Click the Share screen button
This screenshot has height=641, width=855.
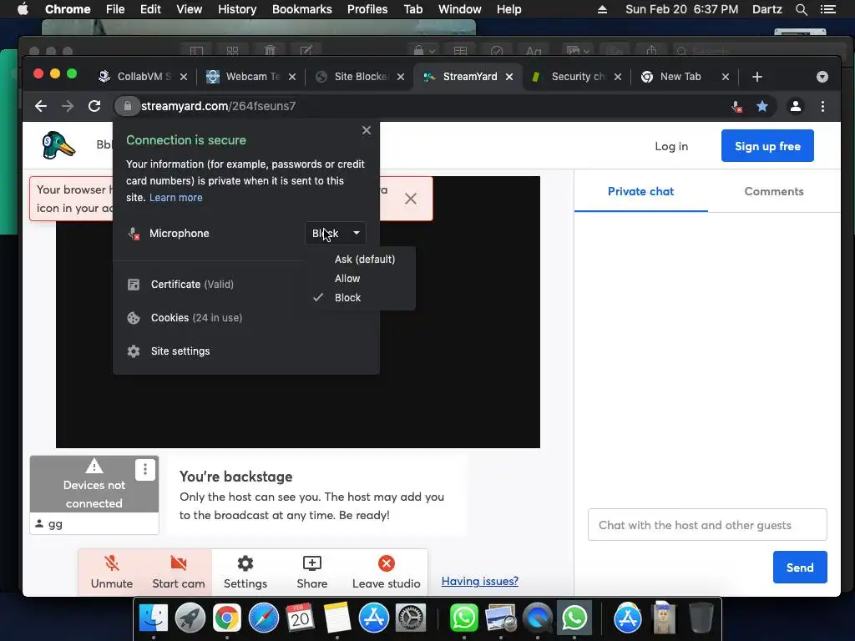pos(312,572)
